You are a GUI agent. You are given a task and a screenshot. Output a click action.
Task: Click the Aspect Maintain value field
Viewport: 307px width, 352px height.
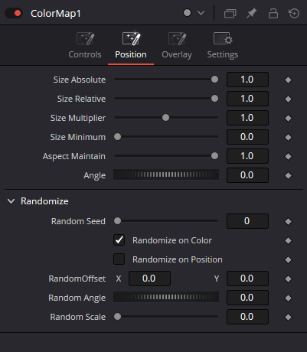247,156
